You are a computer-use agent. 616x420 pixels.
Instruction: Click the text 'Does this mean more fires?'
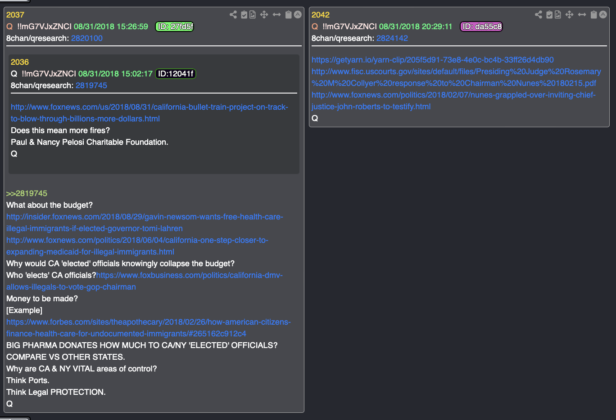pyautogui.click(x=60, y=130)
